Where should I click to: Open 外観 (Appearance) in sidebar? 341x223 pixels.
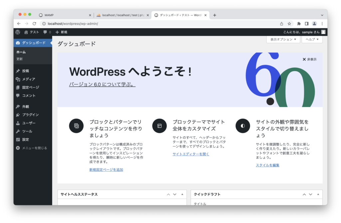point(26,107)
